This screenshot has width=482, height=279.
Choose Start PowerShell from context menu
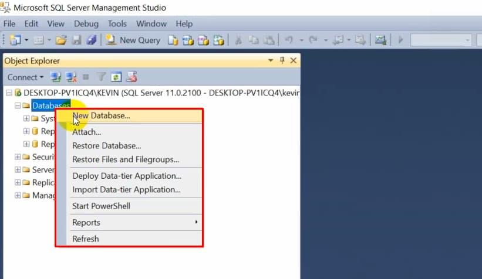coord(129,206)
